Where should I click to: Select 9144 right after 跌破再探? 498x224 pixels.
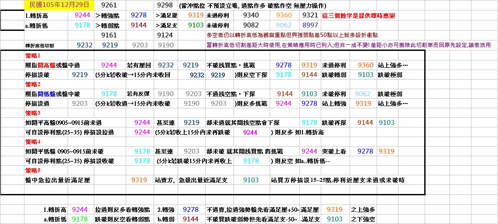(x=365, y=123)
